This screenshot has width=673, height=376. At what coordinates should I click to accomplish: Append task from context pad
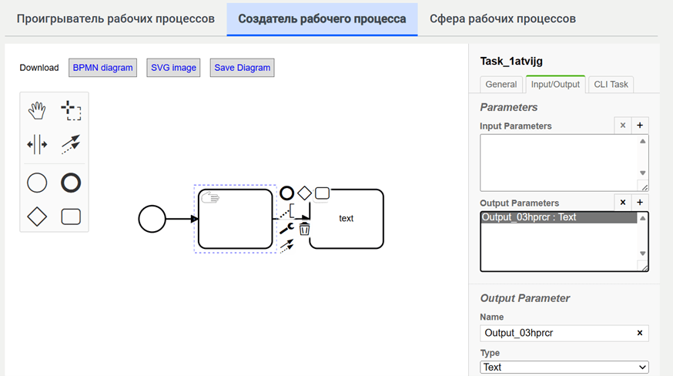[x=322, y=193]
